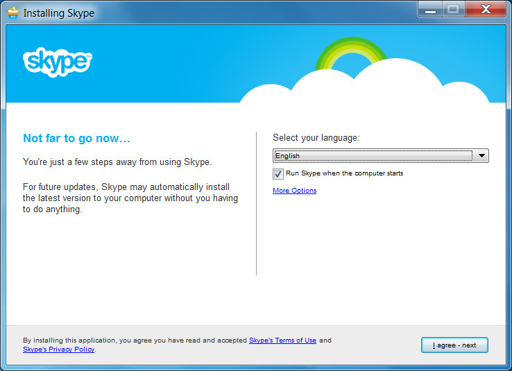Click the 'For future updates' paragraph text

pos(130,198)
